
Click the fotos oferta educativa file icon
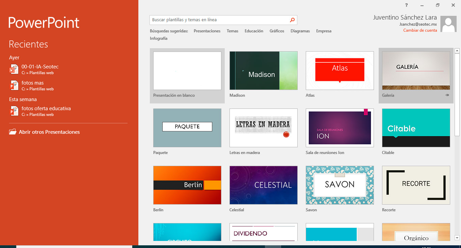14,111
